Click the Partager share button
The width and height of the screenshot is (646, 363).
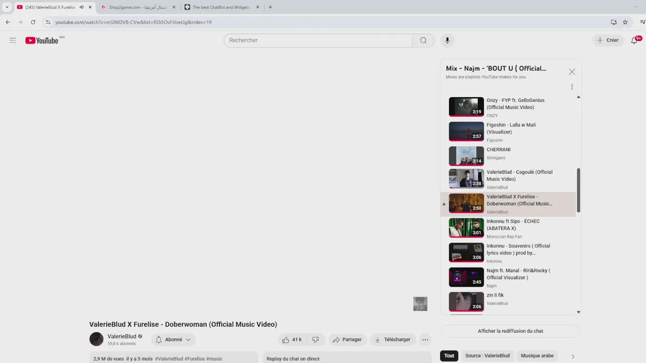tap(347, 340)
